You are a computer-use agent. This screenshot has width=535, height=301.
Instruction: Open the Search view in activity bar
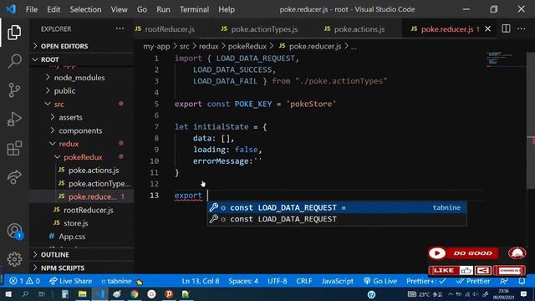point(14,61)
